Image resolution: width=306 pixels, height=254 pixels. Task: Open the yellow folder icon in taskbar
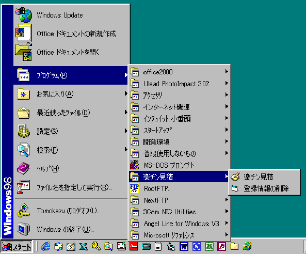click(234, 246)
